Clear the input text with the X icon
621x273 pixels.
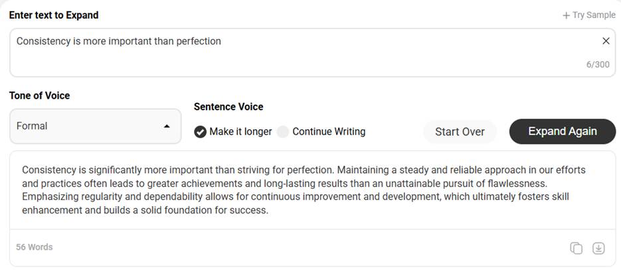click(x=606, y=41)
